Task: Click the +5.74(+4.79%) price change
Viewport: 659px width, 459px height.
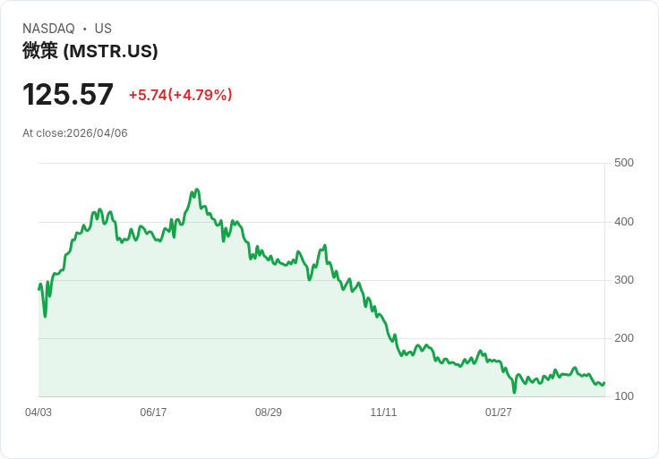Action: pyautogui.click(x=180, y=95)
